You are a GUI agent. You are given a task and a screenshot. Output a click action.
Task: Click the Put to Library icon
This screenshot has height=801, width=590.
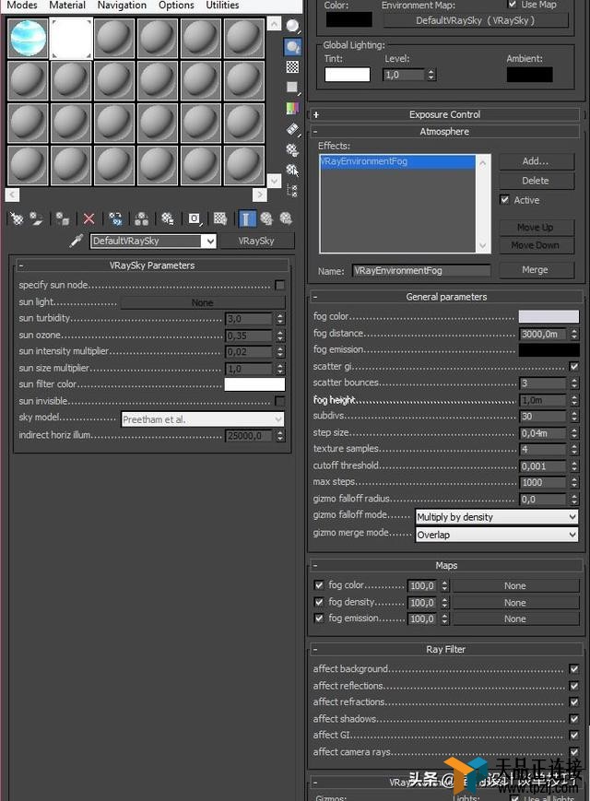[x=168, y=218]
